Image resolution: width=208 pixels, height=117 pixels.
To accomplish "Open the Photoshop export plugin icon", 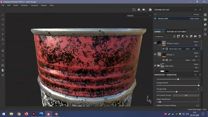I will 3,65.
